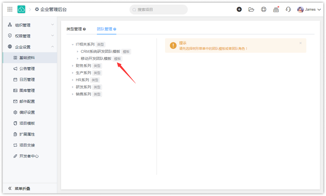Expand the 移动开发团队模板 node
The height and width of the screenshot is (196, 326).
point(77,59)
